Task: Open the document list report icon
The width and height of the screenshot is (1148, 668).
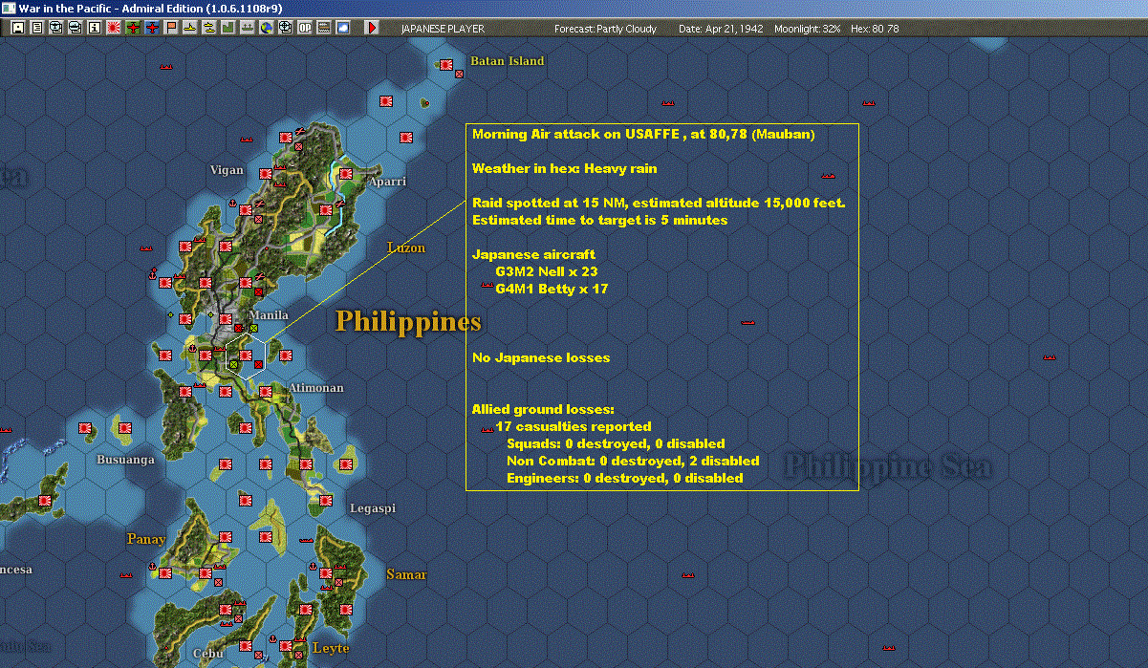Action: [x=37, y=28]
